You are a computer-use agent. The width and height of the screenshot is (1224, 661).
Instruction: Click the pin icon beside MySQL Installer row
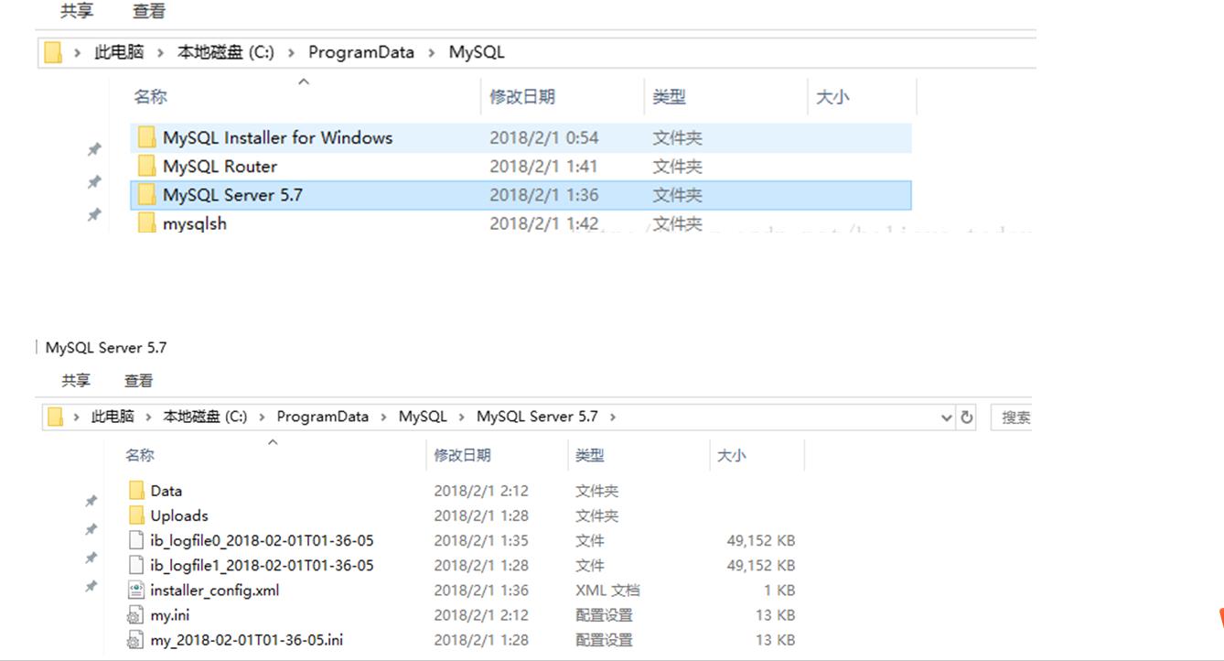[x=93, y=149]
